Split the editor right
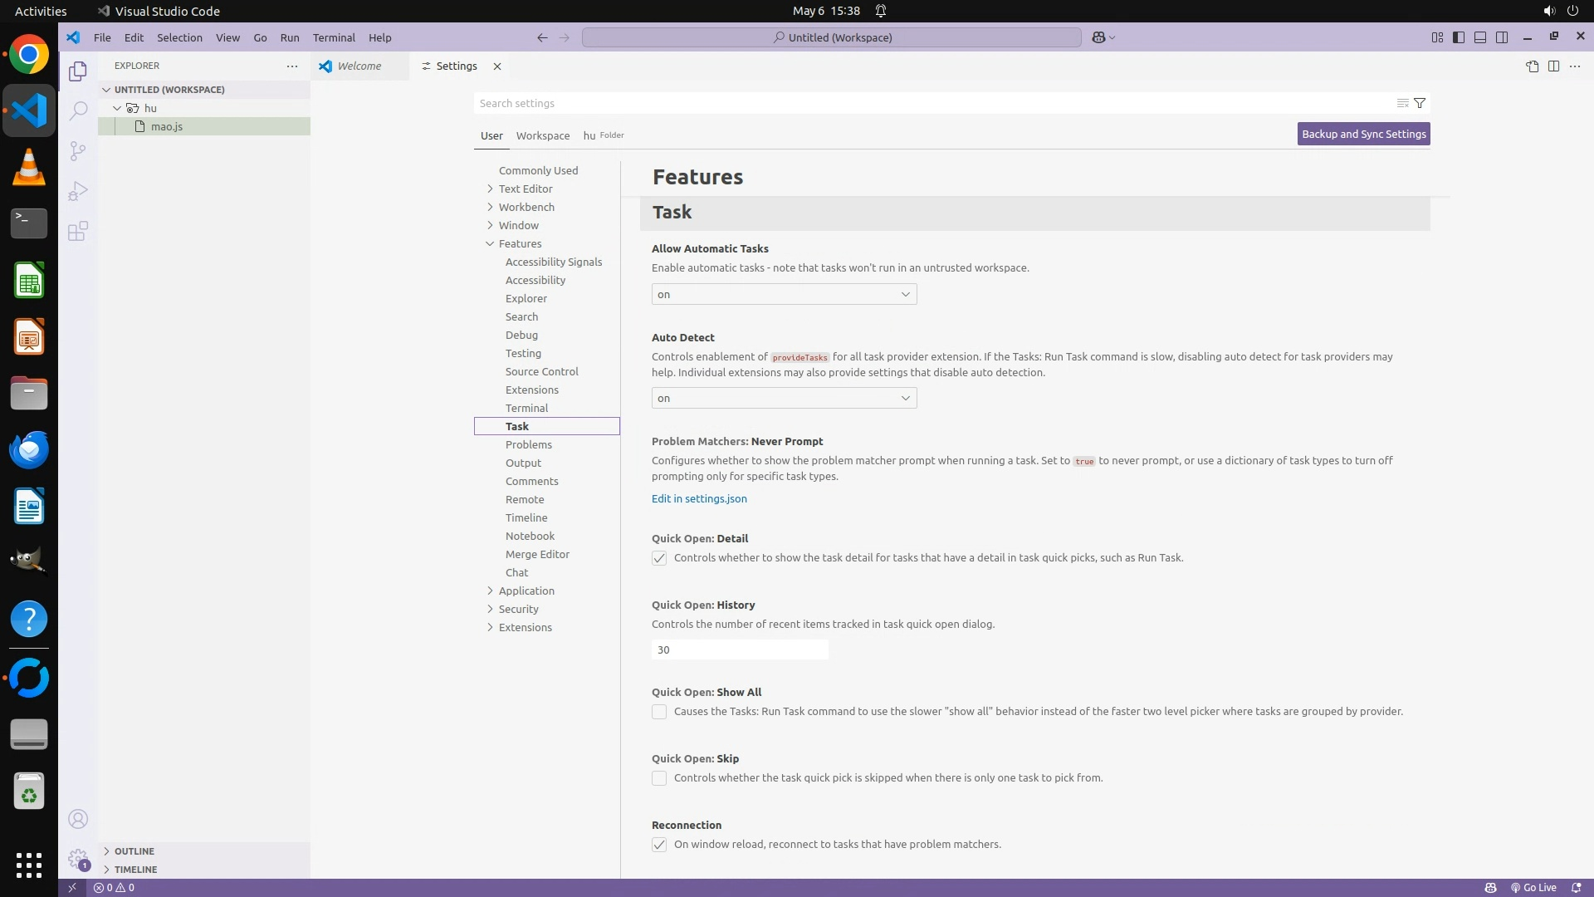 coord(1553,66)
